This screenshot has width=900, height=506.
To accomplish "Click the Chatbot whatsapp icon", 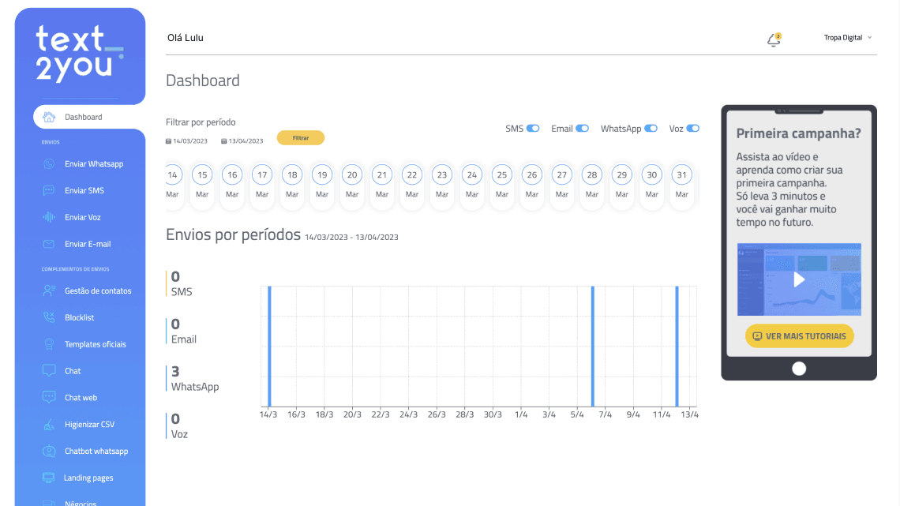I will 49,452.
